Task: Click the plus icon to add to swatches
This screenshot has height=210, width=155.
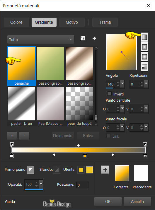Action: coord(105,170)
